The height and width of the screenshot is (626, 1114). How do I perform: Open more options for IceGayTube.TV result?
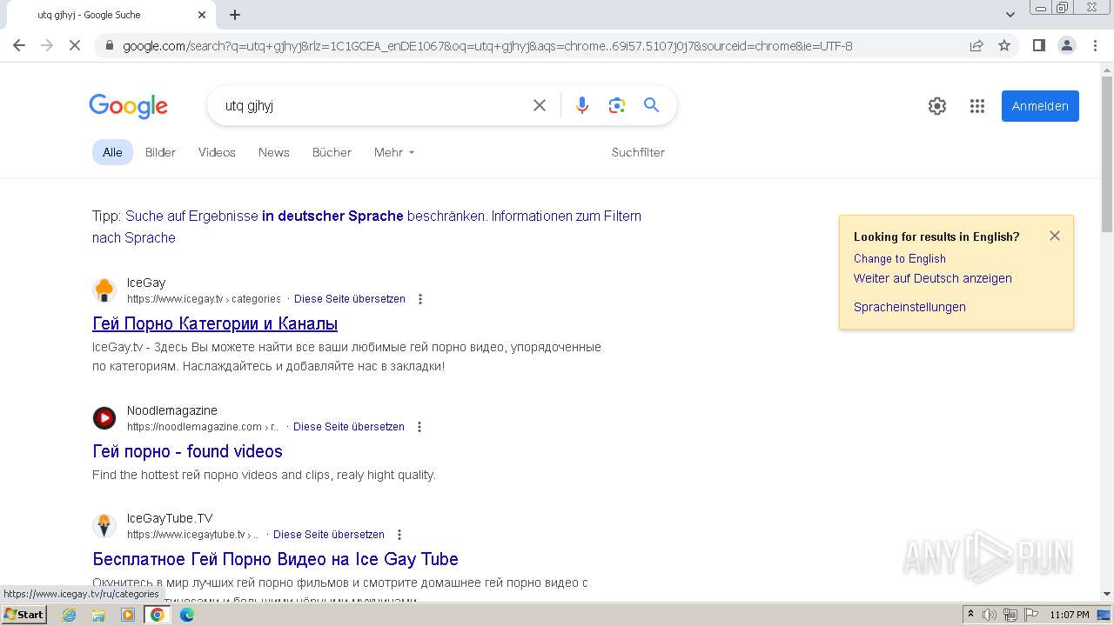pos(399,535)
